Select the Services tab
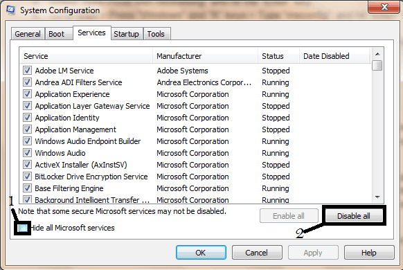Image resolution: width=403 pixels, height=270 pixels. (x=92, y=33)
